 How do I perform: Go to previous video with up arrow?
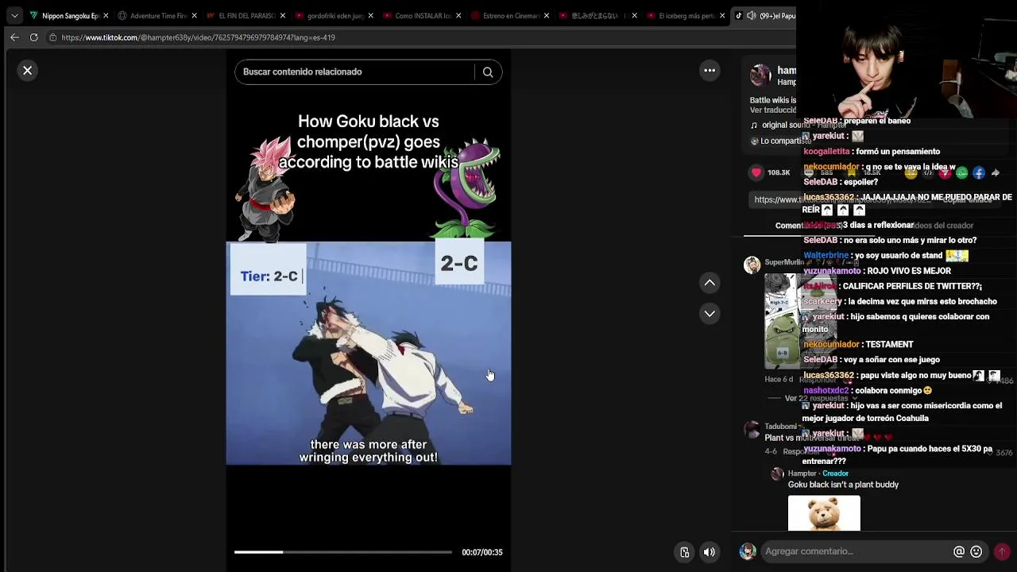coord(710,283)
